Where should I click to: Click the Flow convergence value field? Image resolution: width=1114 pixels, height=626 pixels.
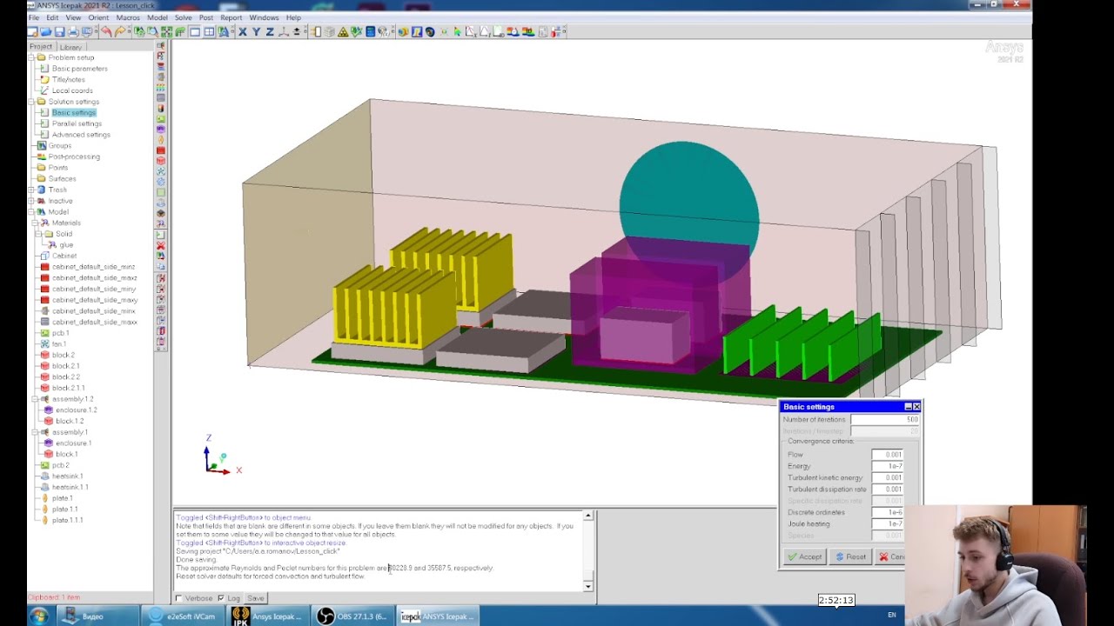click(888, 455)
